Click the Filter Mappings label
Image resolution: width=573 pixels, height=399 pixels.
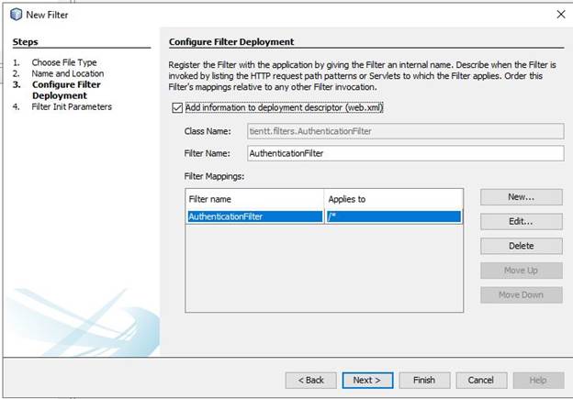click(214, 176)
